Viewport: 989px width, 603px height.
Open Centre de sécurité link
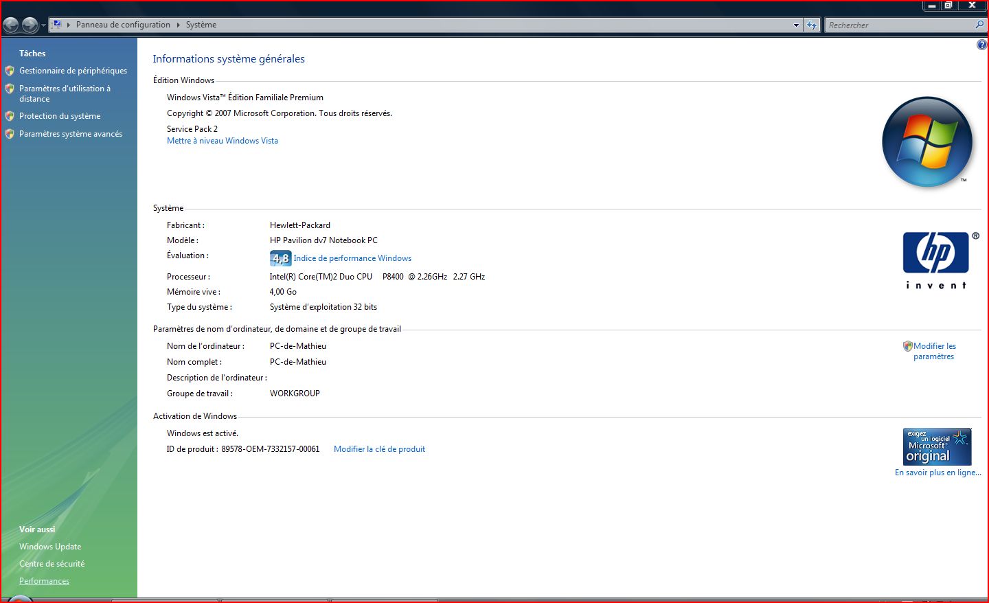click(52, 564)
